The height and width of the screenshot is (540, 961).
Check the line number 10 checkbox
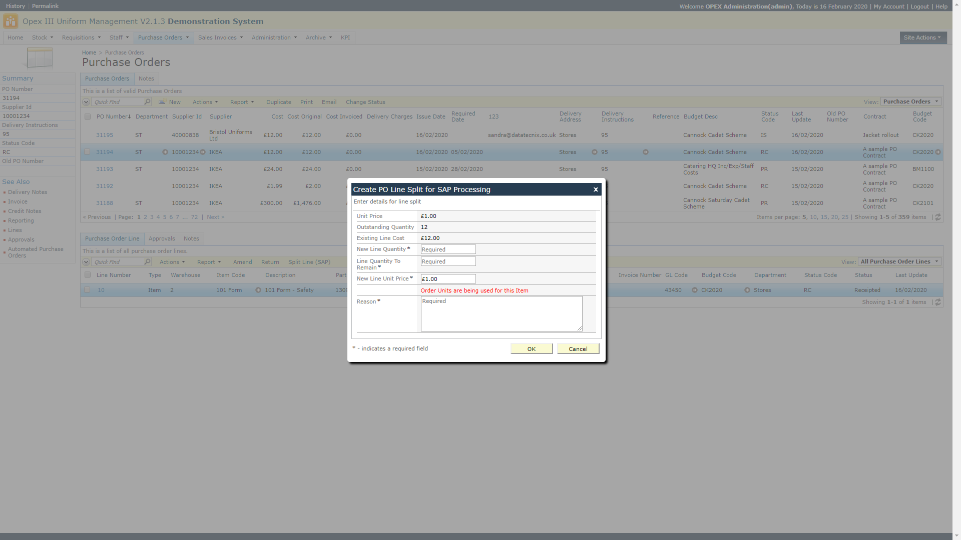click(88, 290)
